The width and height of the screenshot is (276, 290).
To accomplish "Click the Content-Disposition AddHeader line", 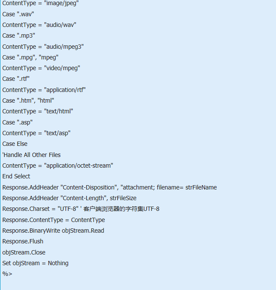I will 110,187.
